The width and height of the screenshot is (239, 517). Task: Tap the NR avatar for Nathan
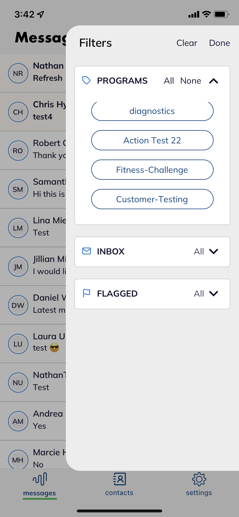point(18,74)
